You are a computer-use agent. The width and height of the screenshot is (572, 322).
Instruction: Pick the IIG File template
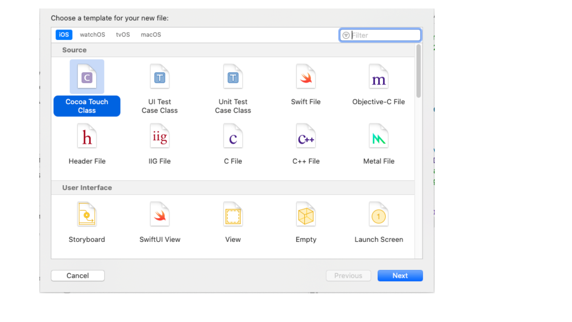pos(160,136)
